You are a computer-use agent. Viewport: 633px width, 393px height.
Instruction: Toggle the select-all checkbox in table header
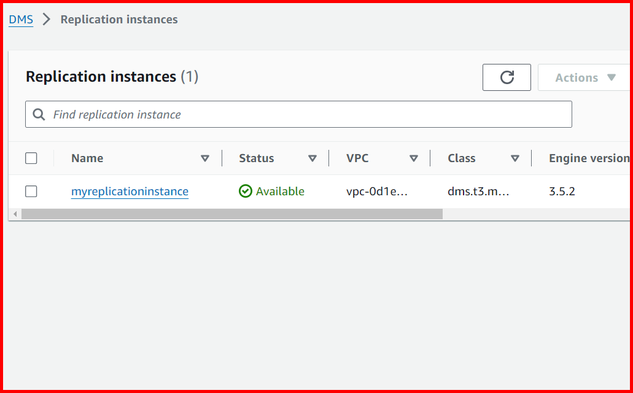click(x=31, y=158)
